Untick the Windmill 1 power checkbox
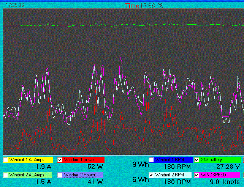244x187 pixels. [60, 160]
